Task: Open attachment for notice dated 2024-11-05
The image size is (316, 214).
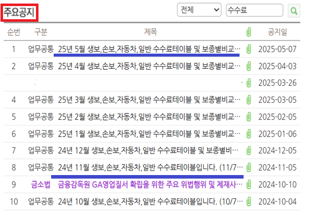Action: 249,167
